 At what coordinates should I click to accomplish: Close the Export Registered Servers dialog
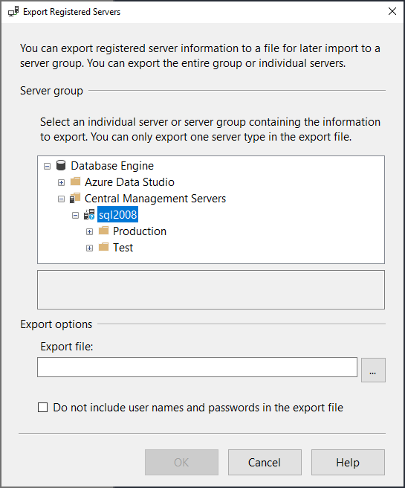tap(392, 11)
